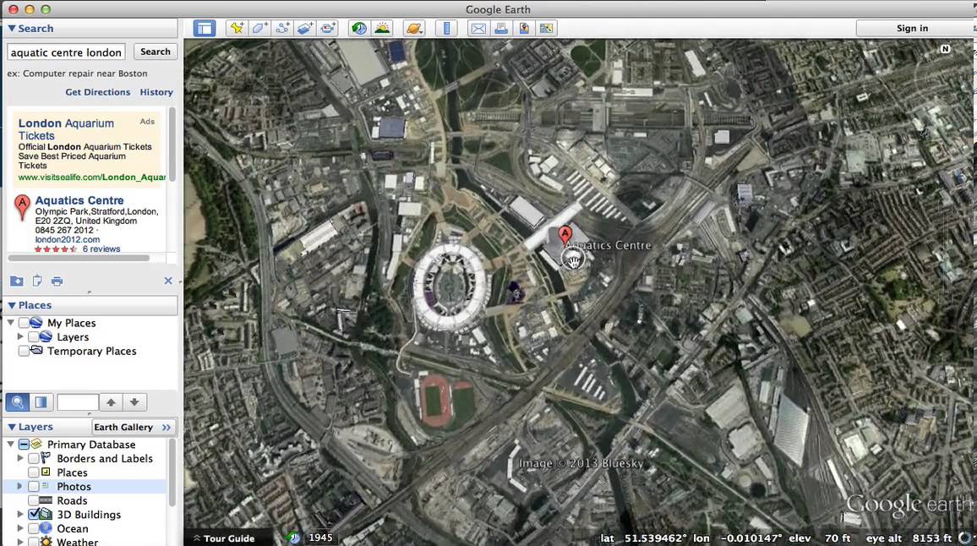Screen dimensions: 977x546
Task: Click the Search button
Action: [x=156, y=52]
